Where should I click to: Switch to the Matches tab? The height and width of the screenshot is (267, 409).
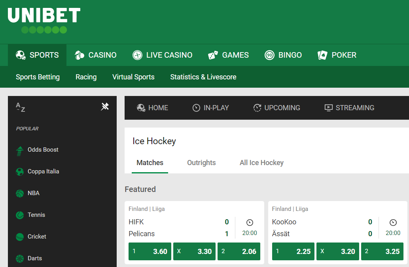150,163
